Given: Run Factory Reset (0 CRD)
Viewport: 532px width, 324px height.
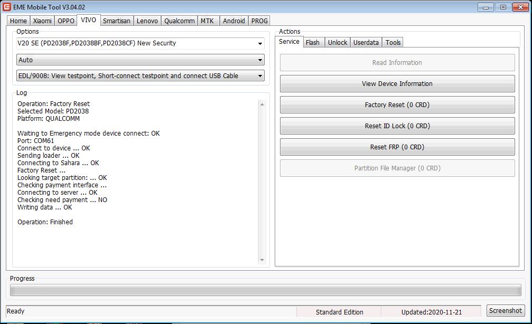Looking at the screenshot, I should (x=397, y=104).
